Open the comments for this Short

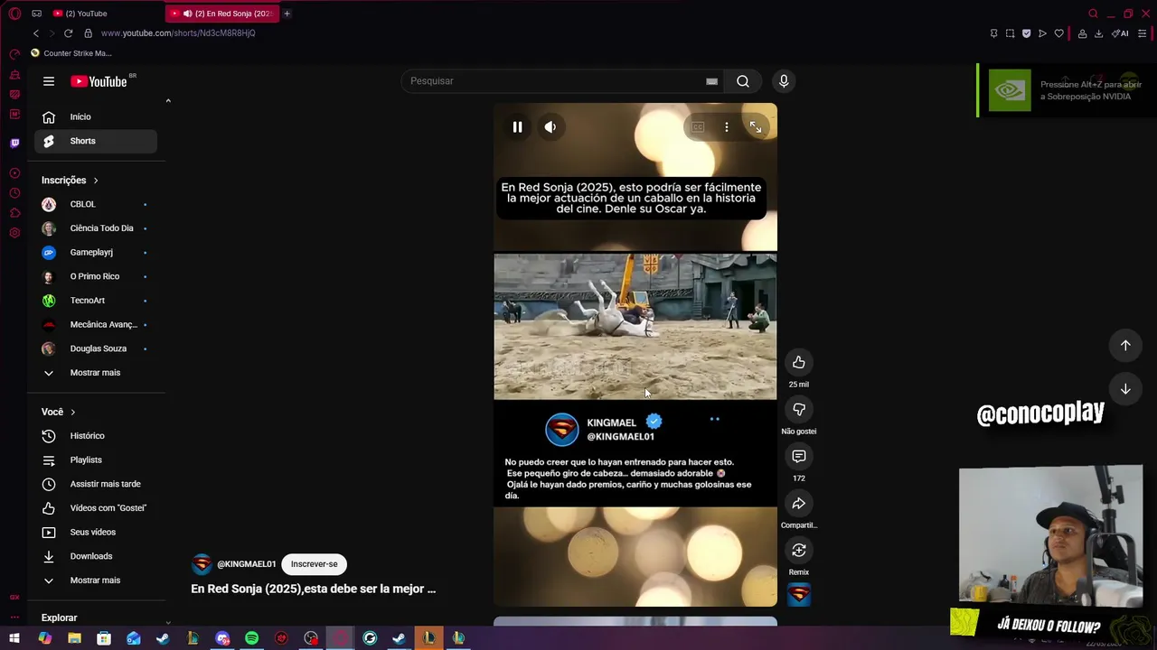click(x=799, y=457)
